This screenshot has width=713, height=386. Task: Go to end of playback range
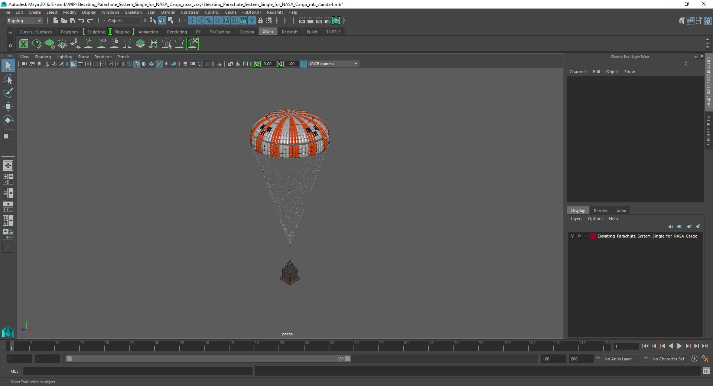(x=705, y=346)
